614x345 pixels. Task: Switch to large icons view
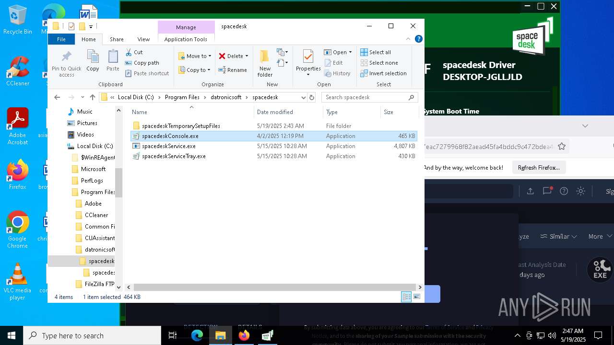(x=417, y=297)
